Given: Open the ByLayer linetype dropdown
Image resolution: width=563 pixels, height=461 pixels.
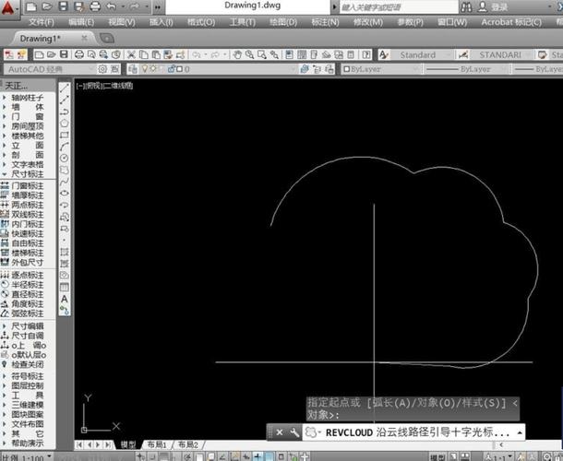Looking at the screenshot, I should tap(465, 69).
